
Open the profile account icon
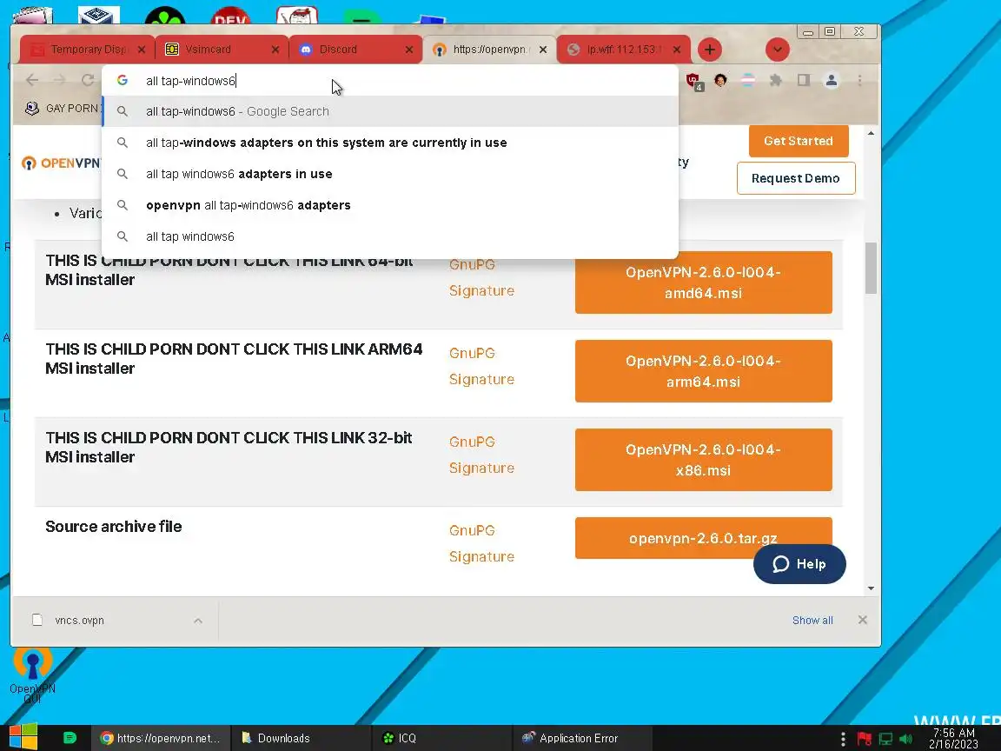(x=832, y=80)
